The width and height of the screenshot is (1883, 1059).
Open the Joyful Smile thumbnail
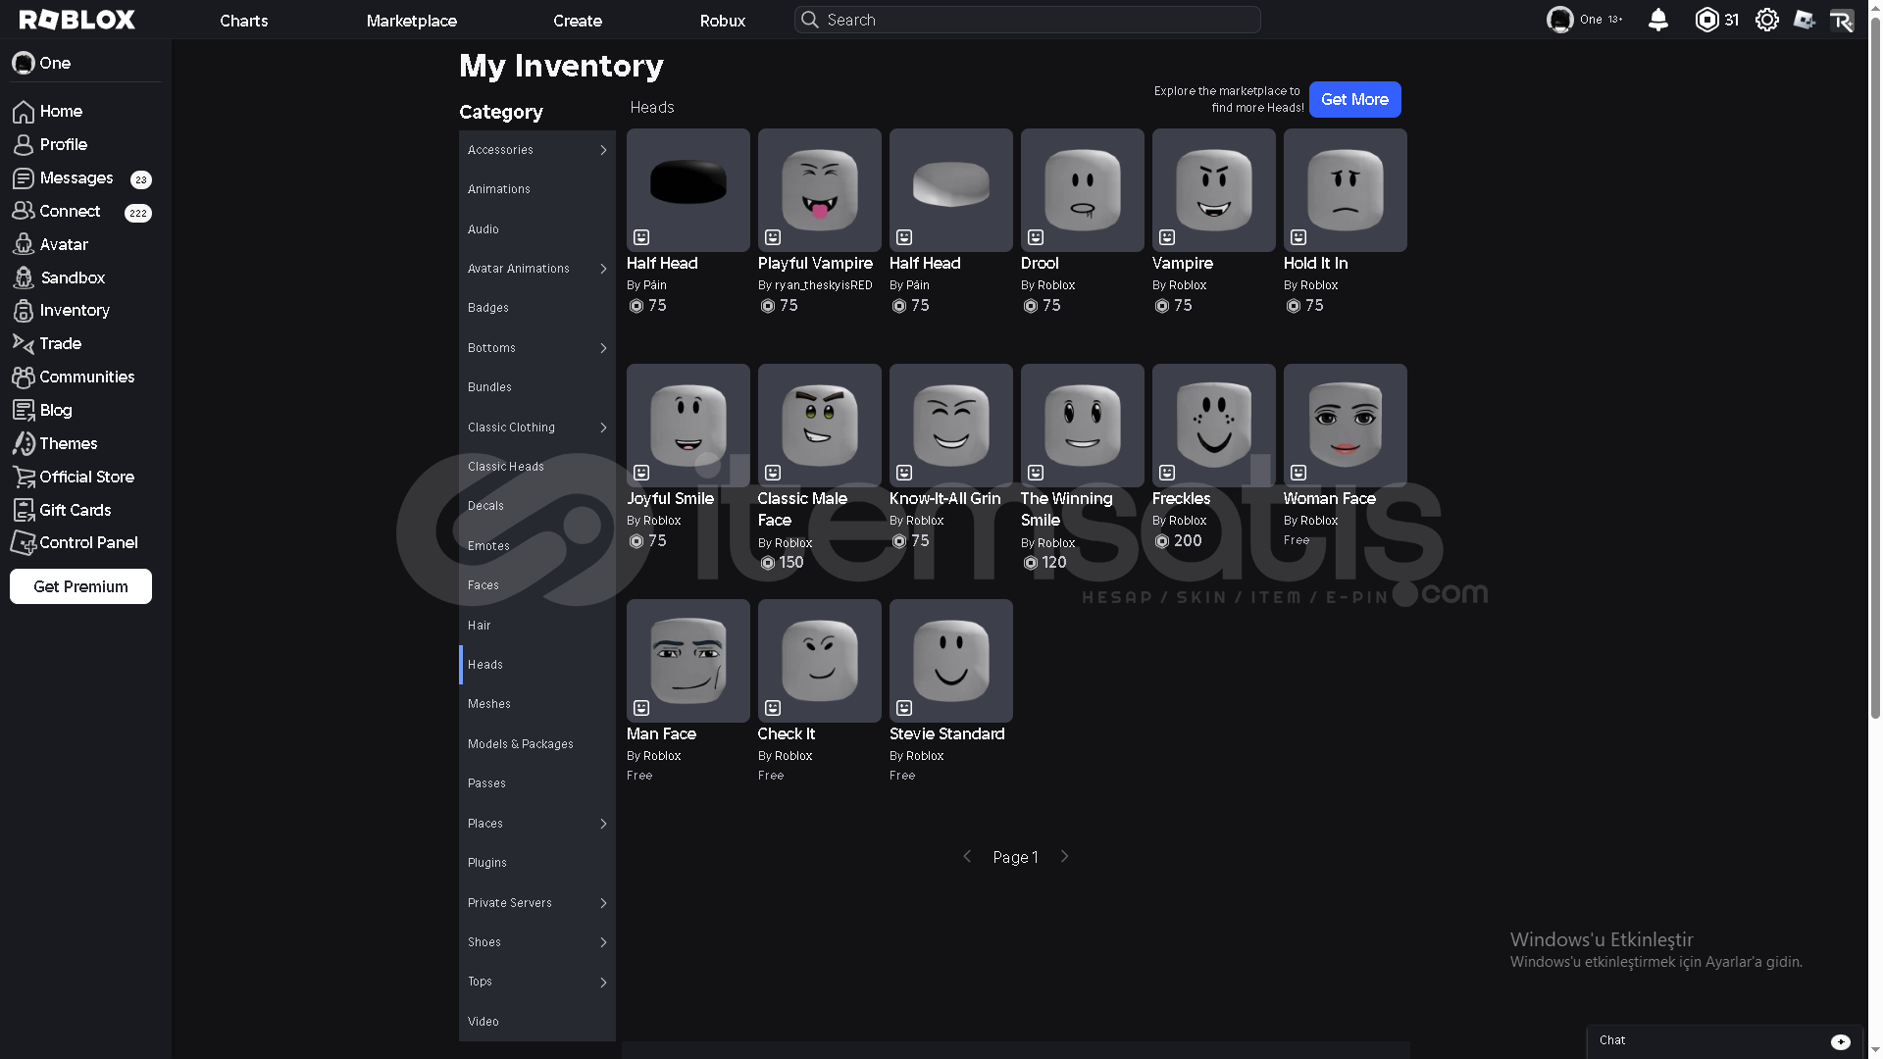pos(687,426)
